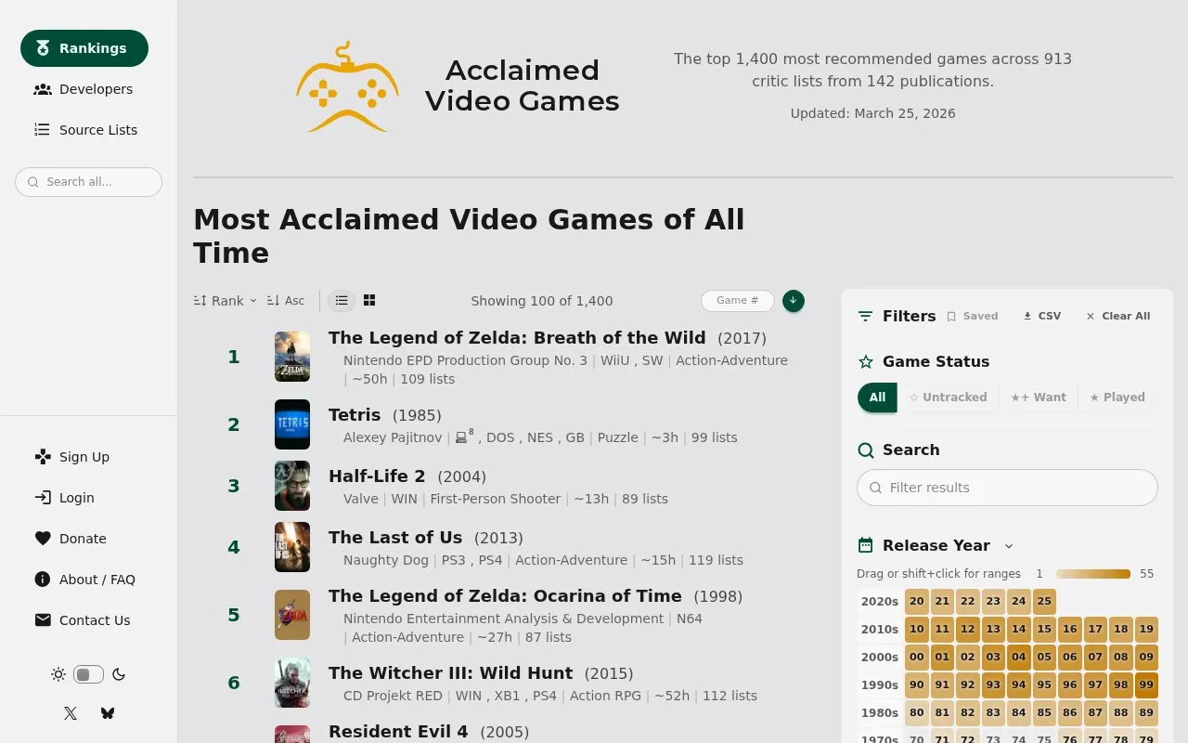The height and width of the screenshot is (743, 1188).
Task: Select year 25 in the 2020s row
Action: coord(1044,602)
